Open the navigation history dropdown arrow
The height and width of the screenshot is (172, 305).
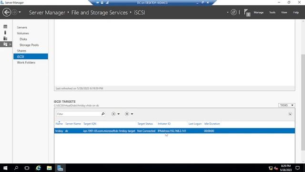point(20,12)
